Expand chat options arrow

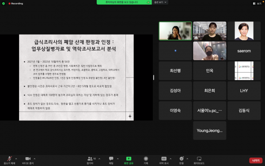(117, 159)
